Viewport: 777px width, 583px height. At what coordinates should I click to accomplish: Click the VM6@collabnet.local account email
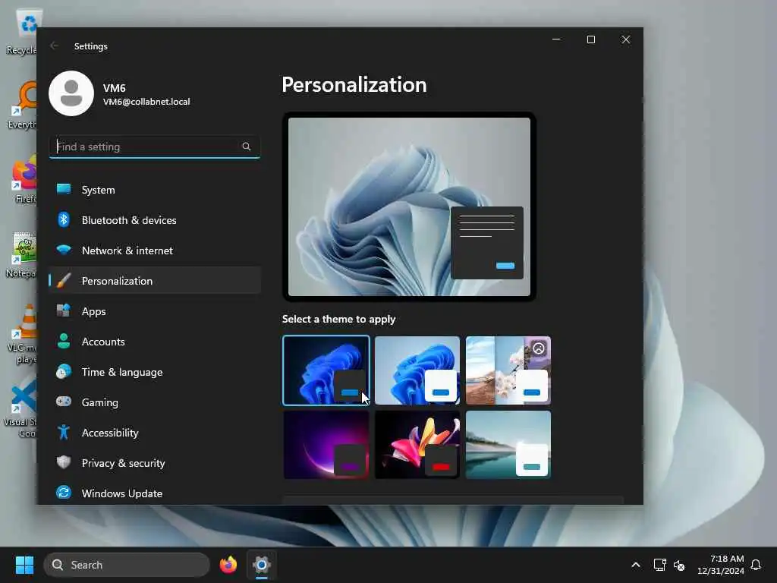[x=146, y=102]
